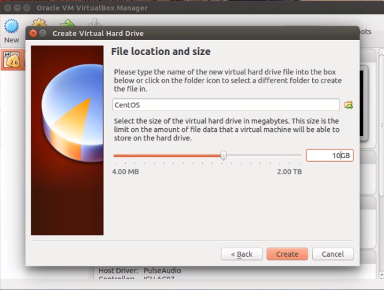This screenshot has width=384, height=290.
Task: Click the New machine icon in VirtualBox Manager
Action: click(11, 26)
